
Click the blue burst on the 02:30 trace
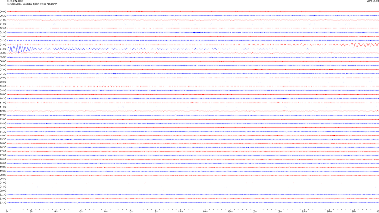pos(196,32)
